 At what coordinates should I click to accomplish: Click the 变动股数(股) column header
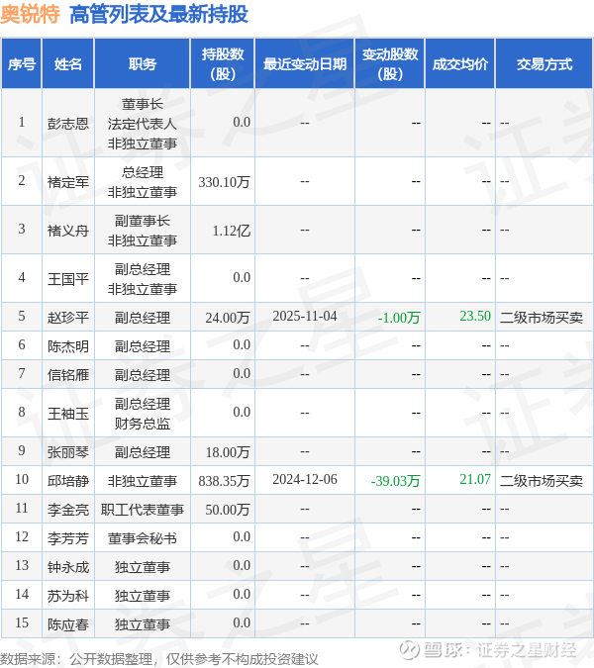(390, 64)
